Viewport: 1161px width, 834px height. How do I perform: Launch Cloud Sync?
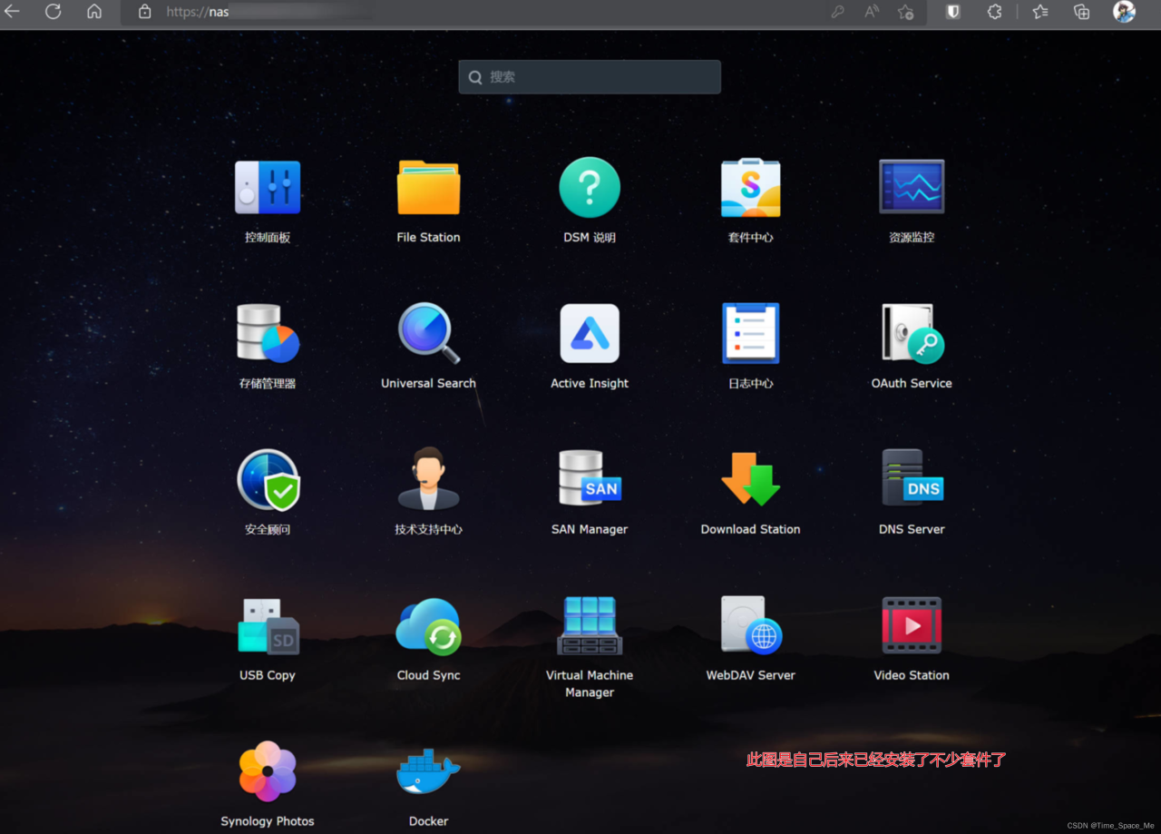click(x=428, y=626)
